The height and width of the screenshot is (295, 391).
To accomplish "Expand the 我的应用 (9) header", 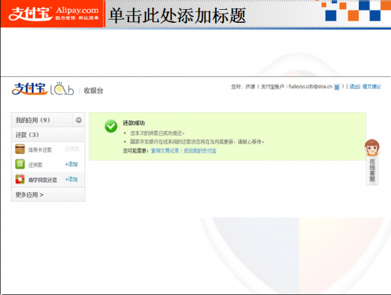I will (x=33, y=120).
